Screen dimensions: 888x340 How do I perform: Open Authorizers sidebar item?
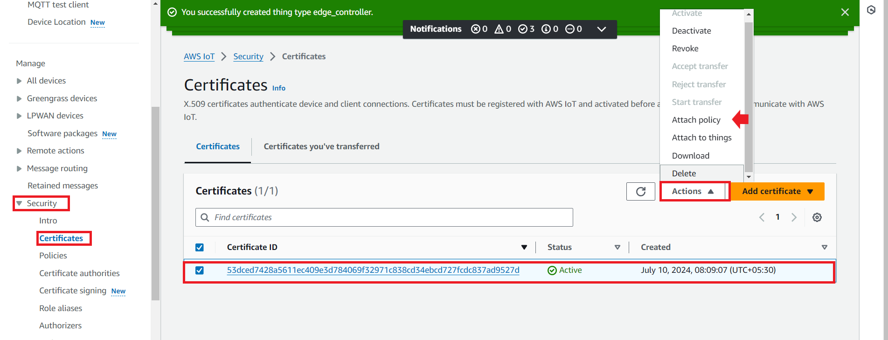click(60, 326)
